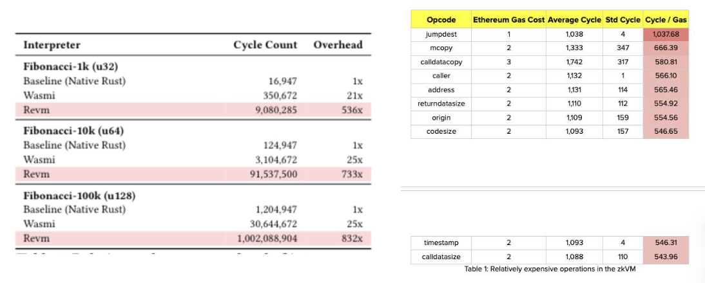Click the Cycle / Gas column header
This screenshot has width=705, height=283.
tap(666, 20)
